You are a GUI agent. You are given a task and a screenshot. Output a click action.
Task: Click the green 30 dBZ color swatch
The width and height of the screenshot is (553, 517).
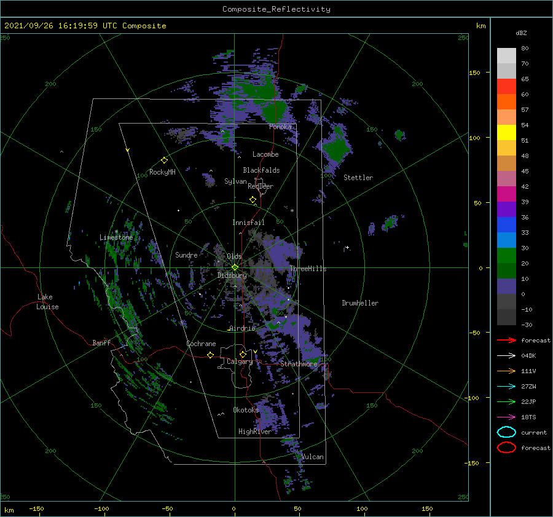coord(506,256)
